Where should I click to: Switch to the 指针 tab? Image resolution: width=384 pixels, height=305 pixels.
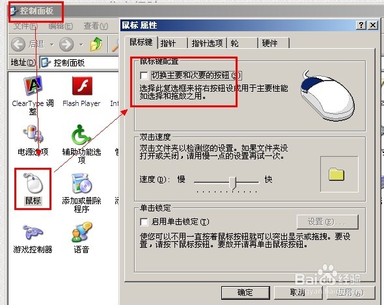point(172,43)
